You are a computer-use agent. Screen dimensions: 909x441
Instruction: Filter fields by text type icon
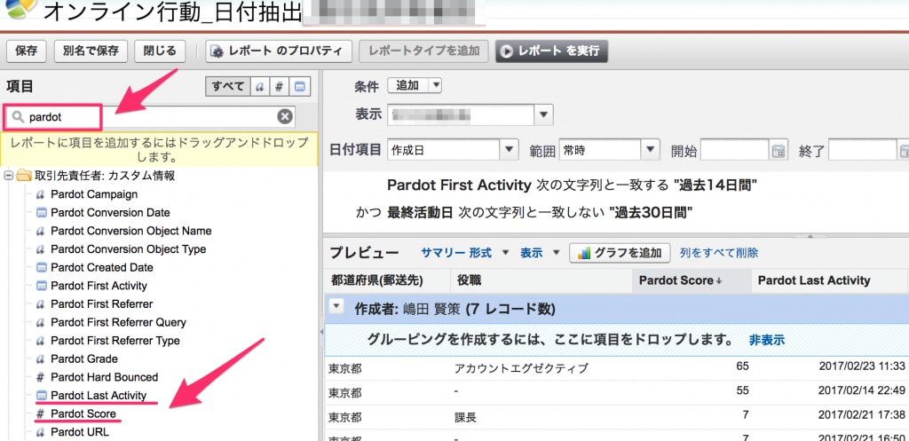click(260, 87)
